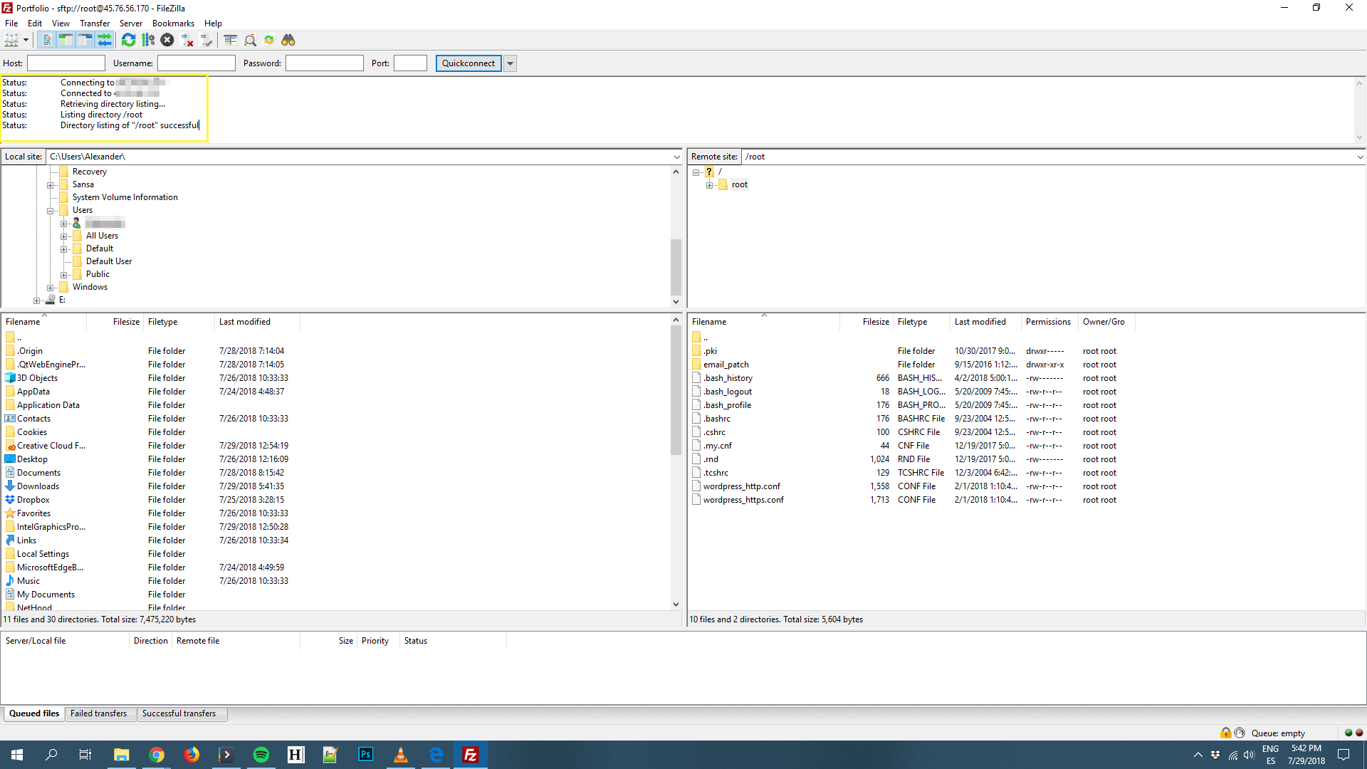
Task: Open the Server menu
Action: (130, 23)
